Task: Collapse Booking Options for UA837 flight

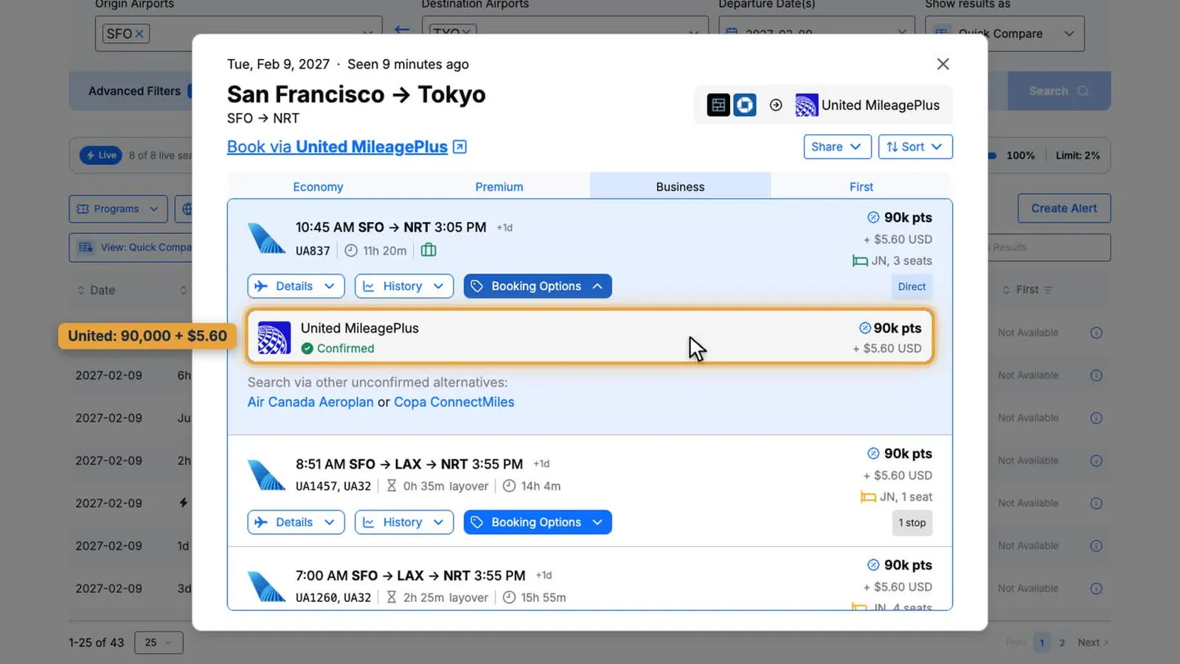Action: 538,286
